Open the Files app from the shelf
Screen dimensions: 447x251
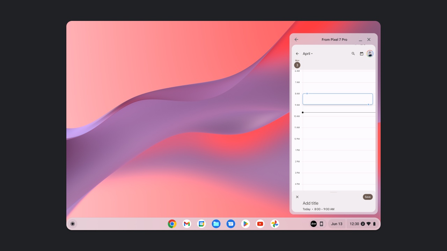(x=216, y=224)
